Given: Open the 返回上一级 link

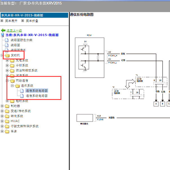Looking at the screenshot, I should (x=14, y=30).
